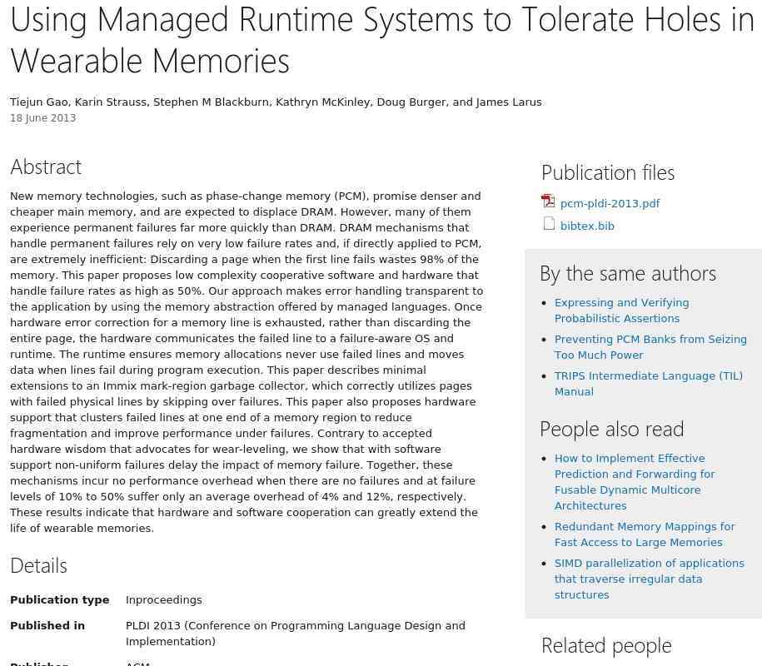The image size is (762, 666).
Task: Click the Related people heading
Action: point(605,645)
